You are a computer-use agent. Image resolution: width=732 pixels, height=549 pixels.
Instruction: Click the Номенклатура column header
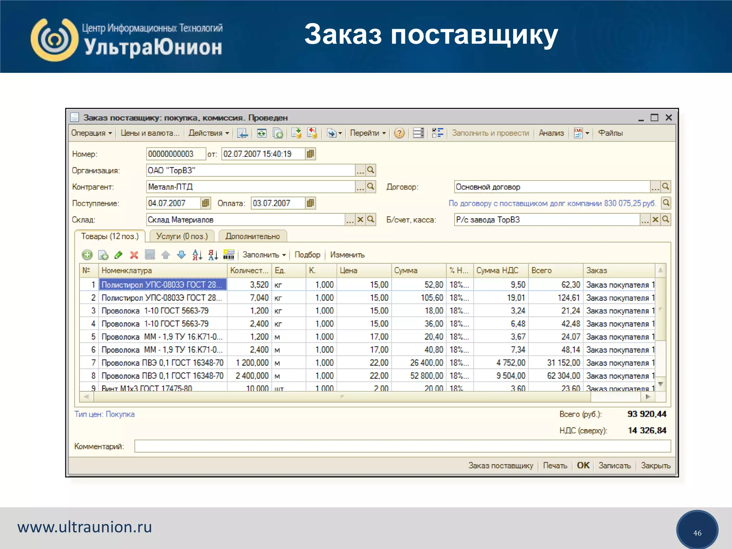click(163, 270)
